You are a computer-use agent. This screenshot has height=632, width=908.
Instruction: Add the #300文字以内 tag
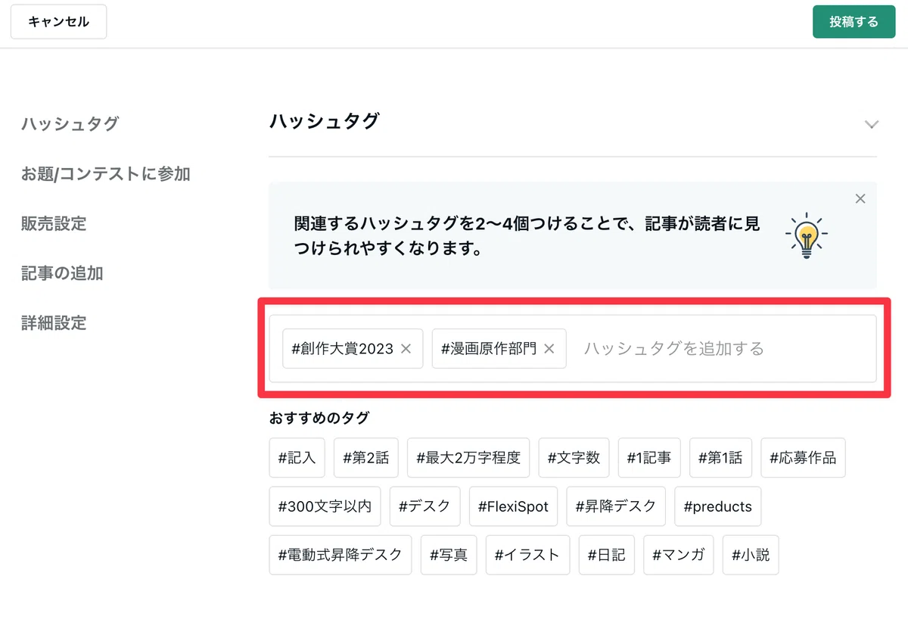click(325, 506)
